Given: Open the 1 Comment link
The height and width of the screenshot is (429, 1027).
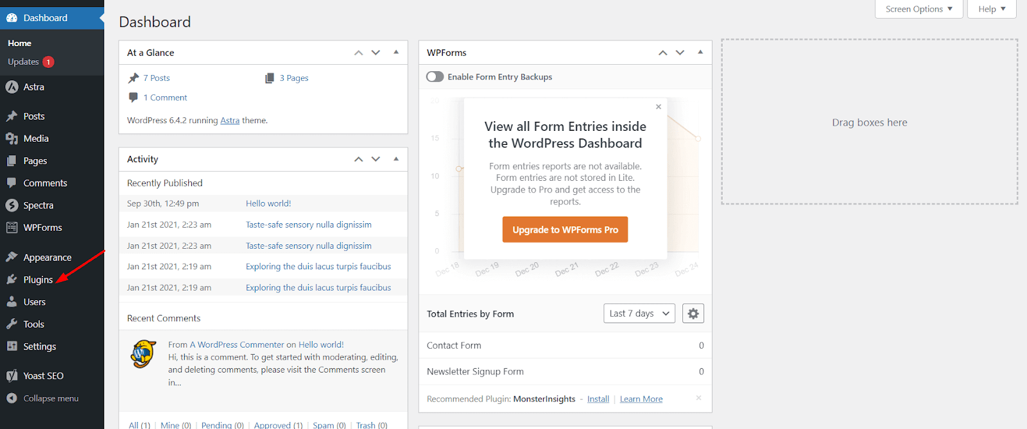Looking at the screenshot, I should coord(166,97).
